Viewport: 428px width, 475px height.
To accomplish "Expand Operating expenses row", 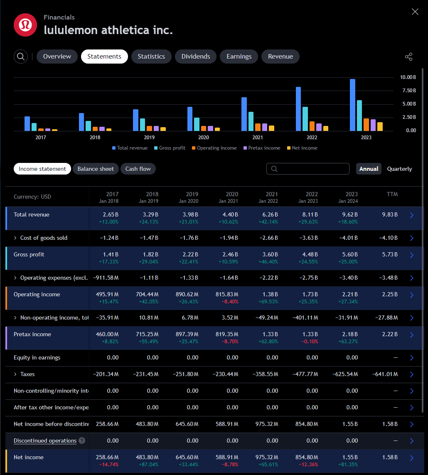I will click(15, 278).
